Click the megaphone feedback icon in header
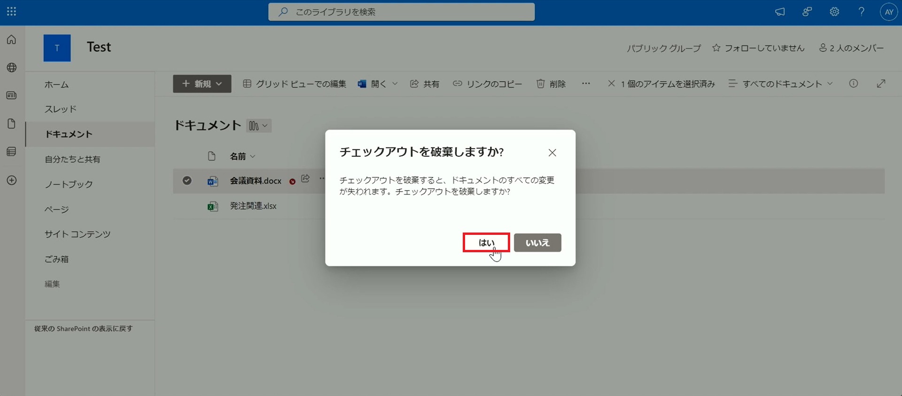This screenshot has height=396, width=902. (780, 12)
